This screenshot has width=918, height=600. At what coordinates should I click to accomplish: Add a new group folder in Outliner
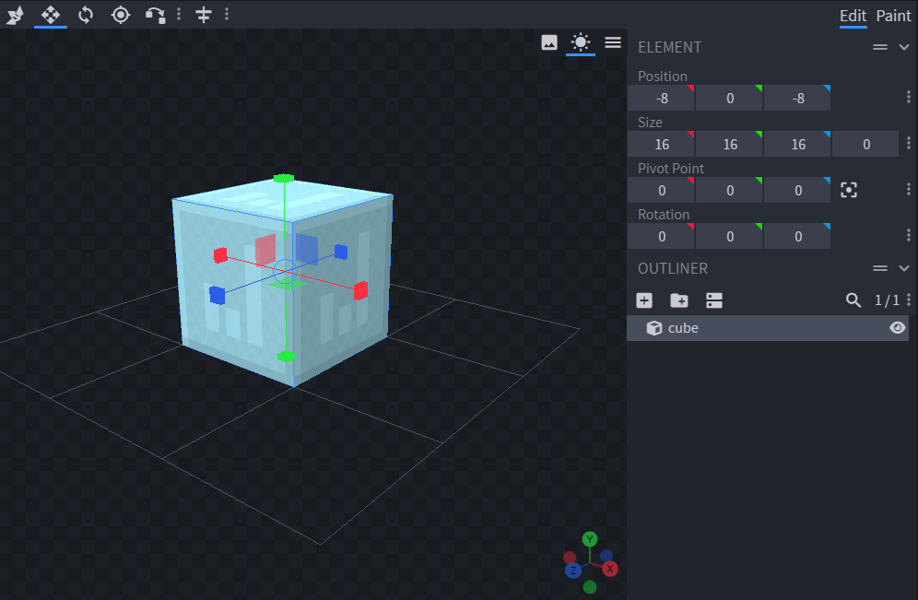tap(678, 300)
